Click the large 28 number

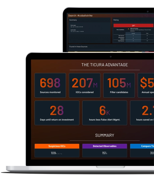point(57,110)
